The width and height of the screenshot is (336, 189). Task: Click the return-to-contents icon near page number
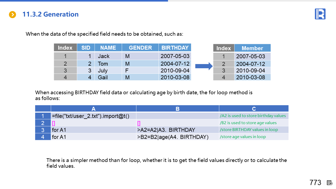coord(330,183)
